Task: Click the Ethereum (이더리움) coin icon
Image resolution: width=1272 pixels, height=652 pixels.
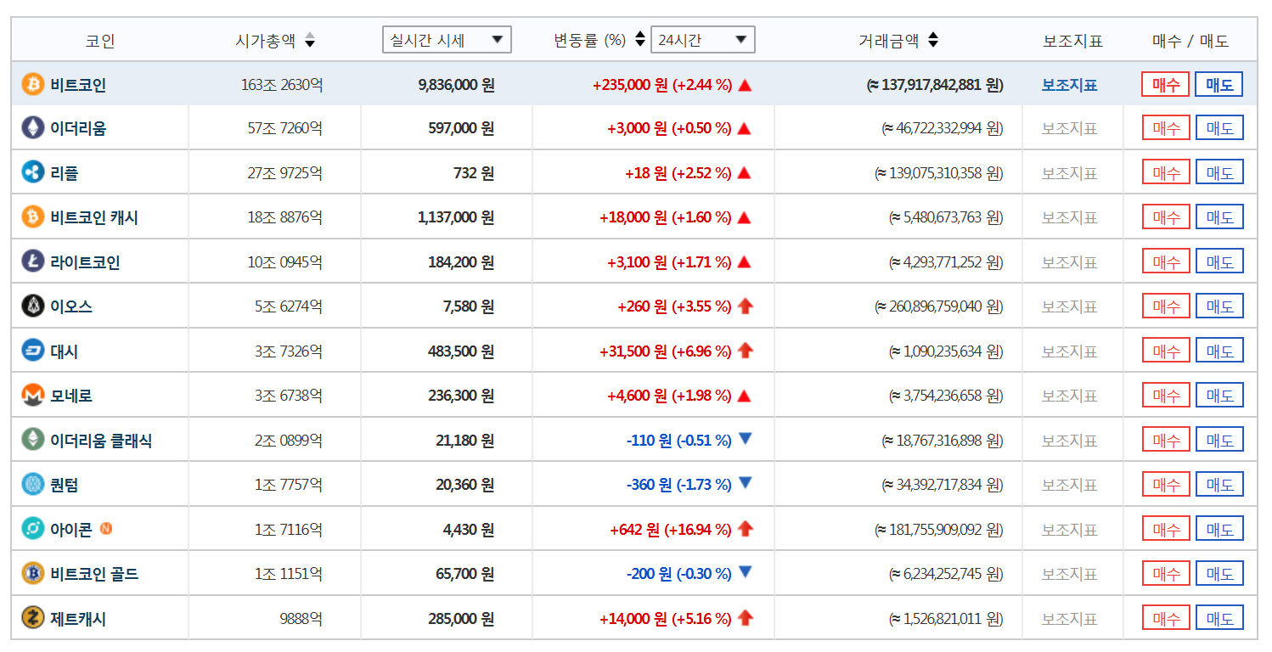Action: (33, 127)
